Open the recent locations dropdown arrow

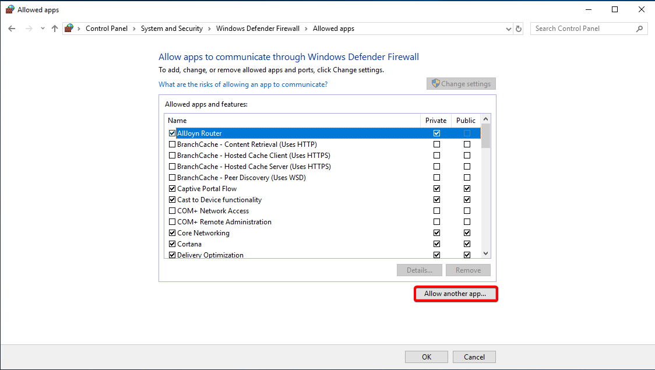43,29
